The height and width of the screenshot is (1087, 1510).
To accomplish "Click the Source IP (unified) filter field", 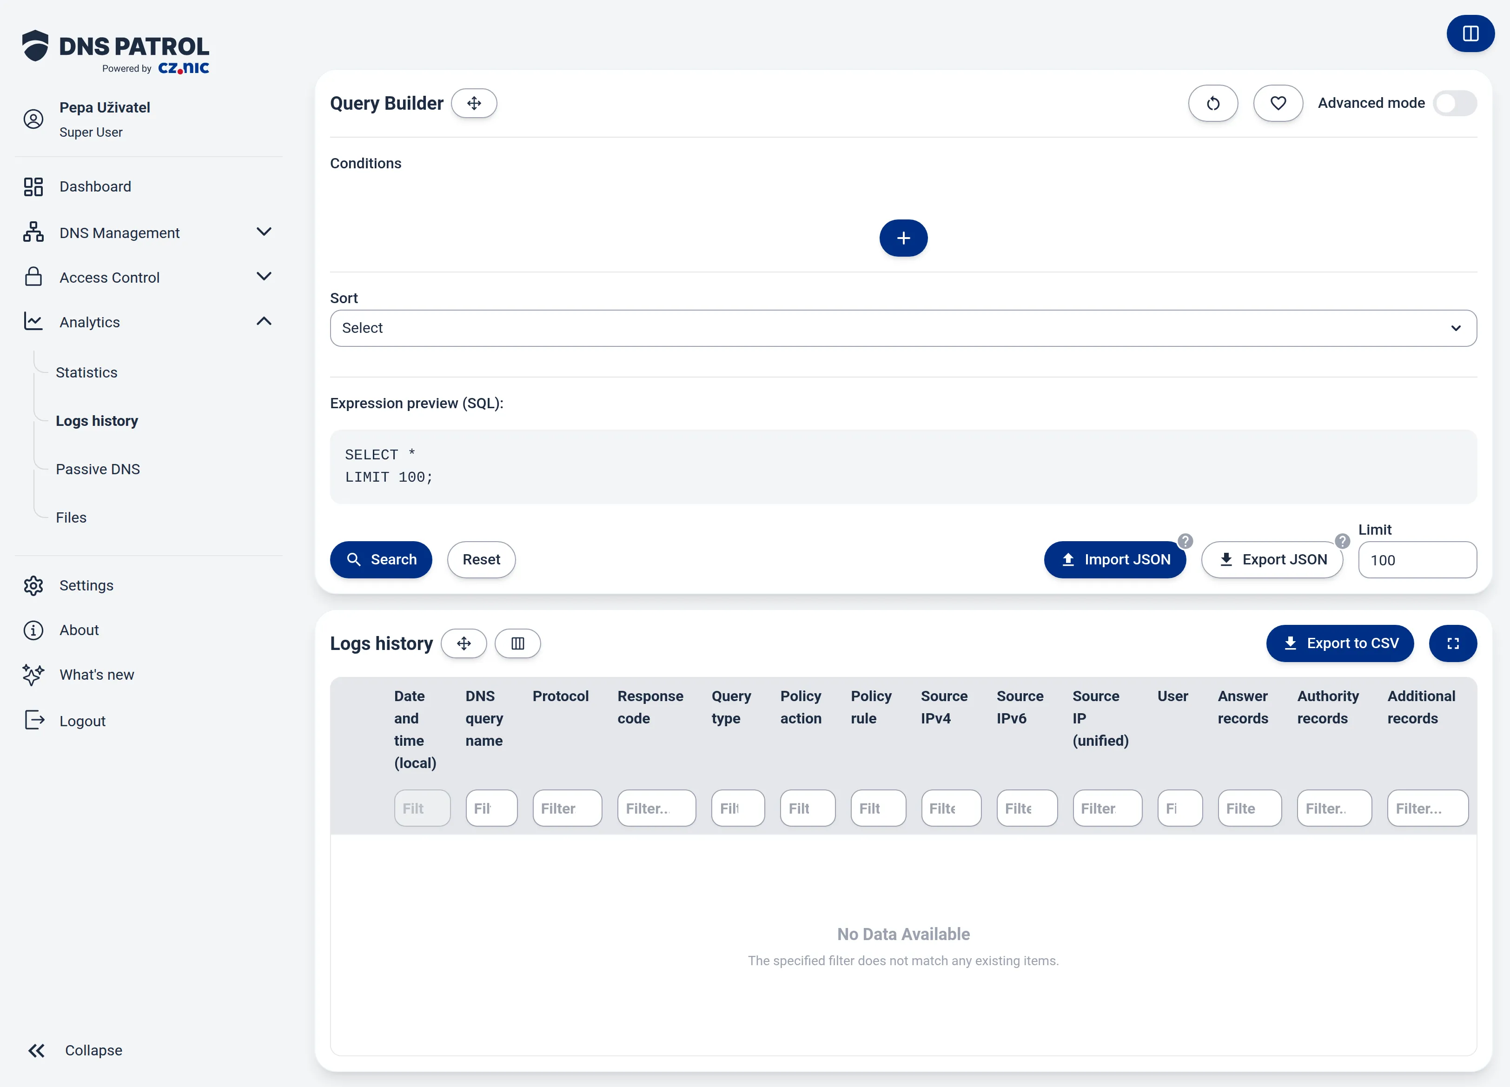I will point(1107,808).
